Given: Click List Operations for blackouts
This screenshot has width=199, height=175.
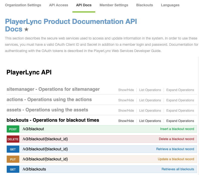Looking at the screenshot, I should click(x=150, y=121).
